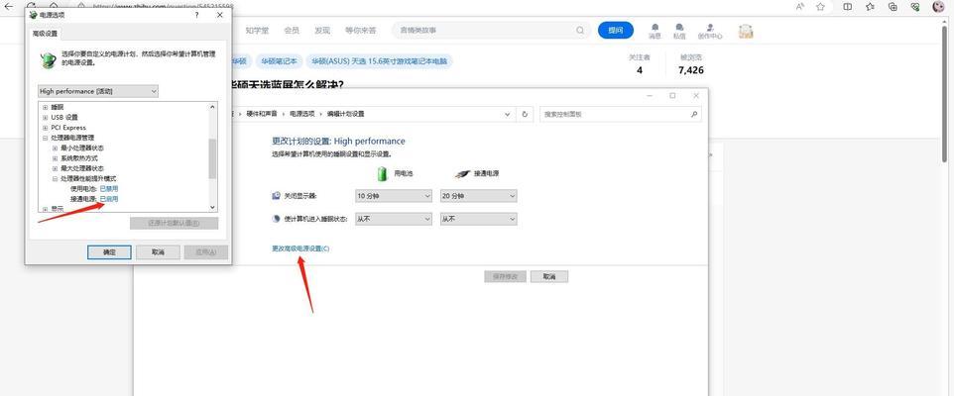This screenshot has height=396, width=954.
Task: Open sleep plugged-in 从不 dropdown
Action: coord(478,219)
